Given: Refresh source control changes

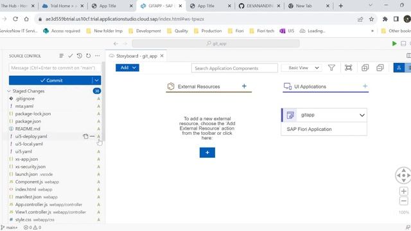Looking at the screenshot, I should (89, 56).
